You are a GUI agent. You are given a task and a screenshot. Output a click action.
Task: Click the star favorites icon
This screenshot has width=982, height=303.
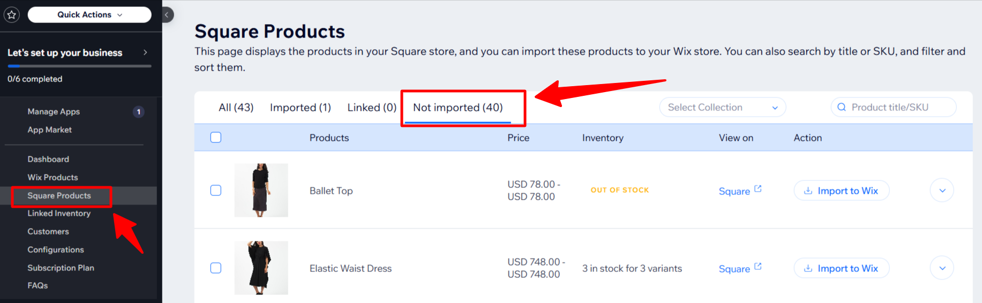12,14
